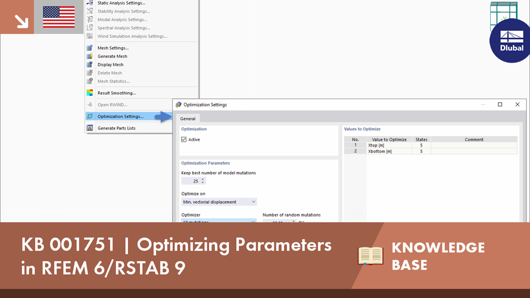Click the Delete Mesh menu entry
The width and height of the screenshot is (530, 298).
[x=110, y=73]
